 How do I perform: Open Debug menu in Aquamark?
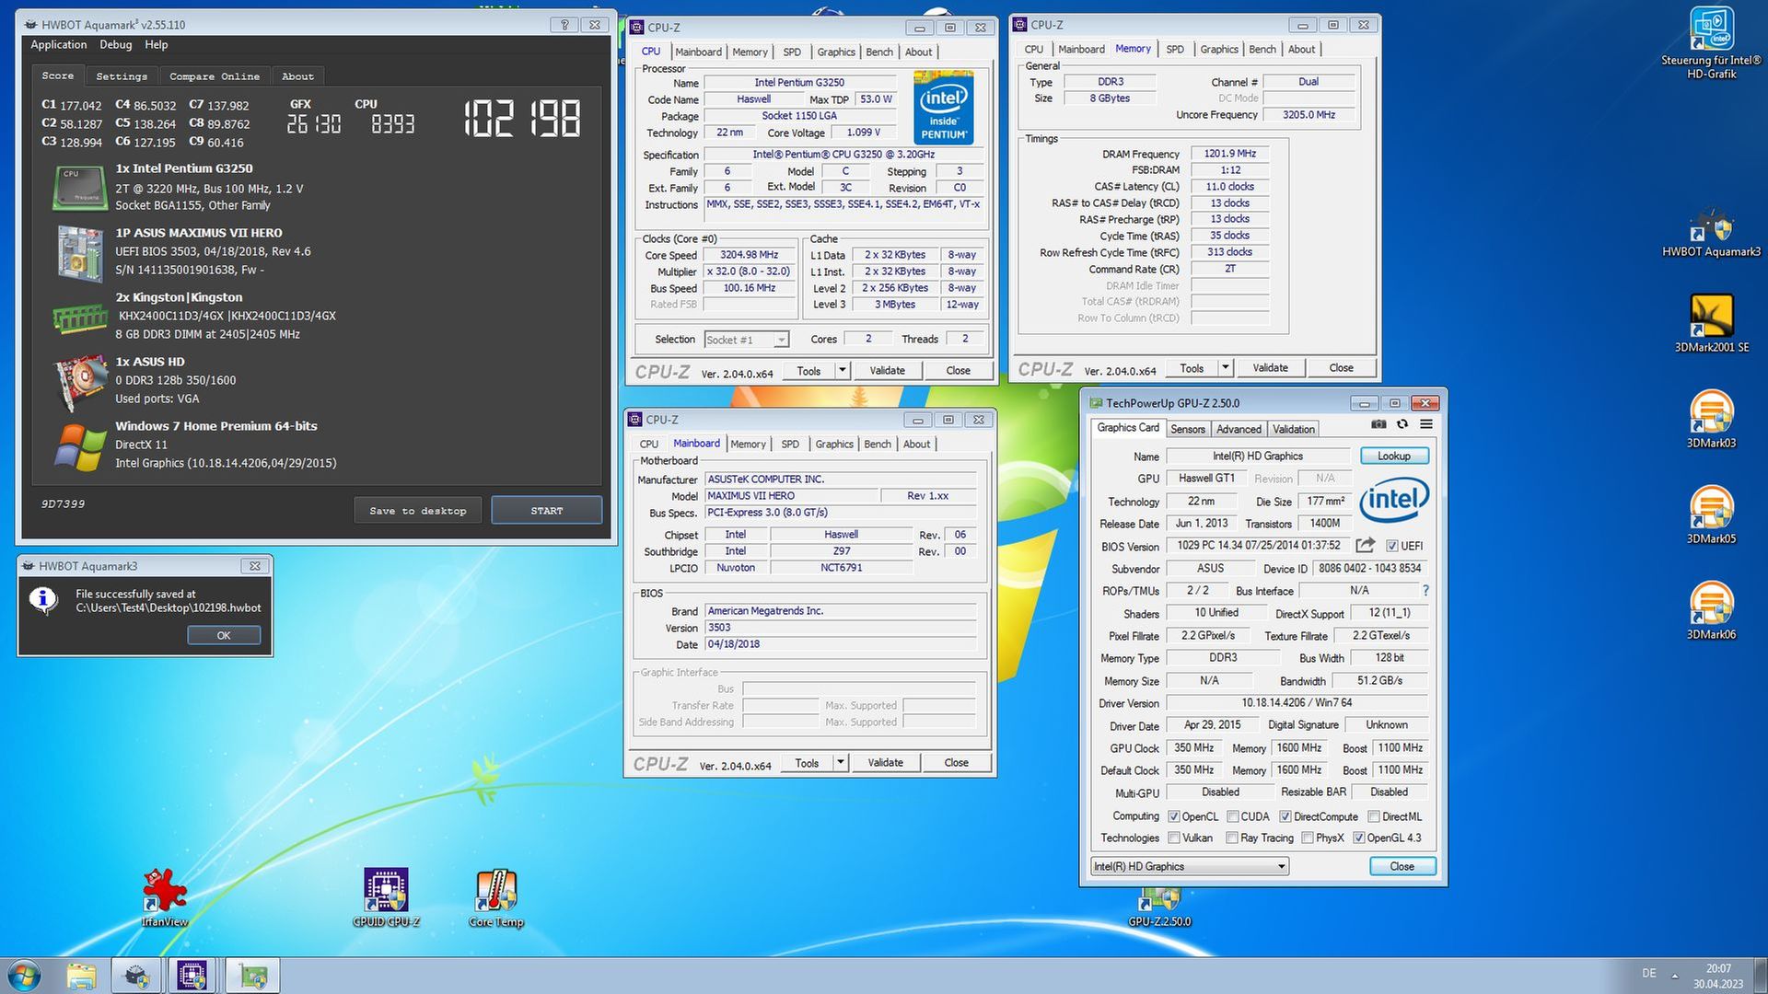pos(115,44)
